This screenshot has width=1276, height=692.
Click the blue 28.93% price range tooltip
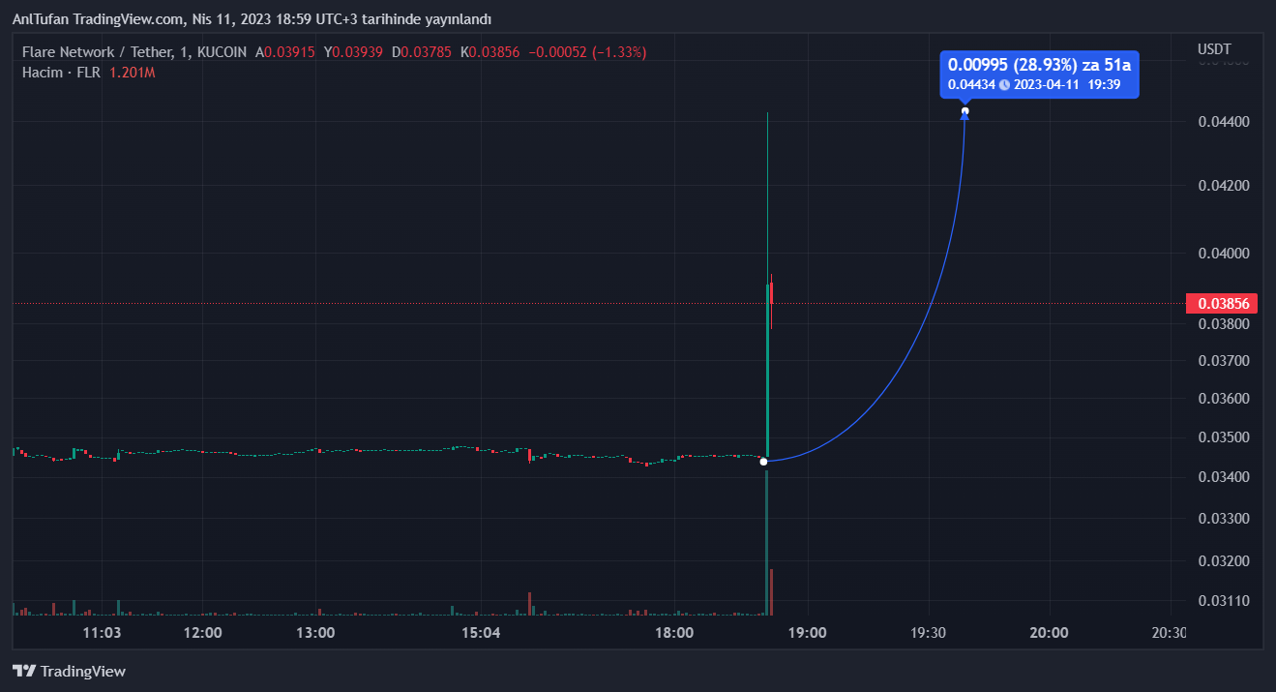tap(1039, 65)
